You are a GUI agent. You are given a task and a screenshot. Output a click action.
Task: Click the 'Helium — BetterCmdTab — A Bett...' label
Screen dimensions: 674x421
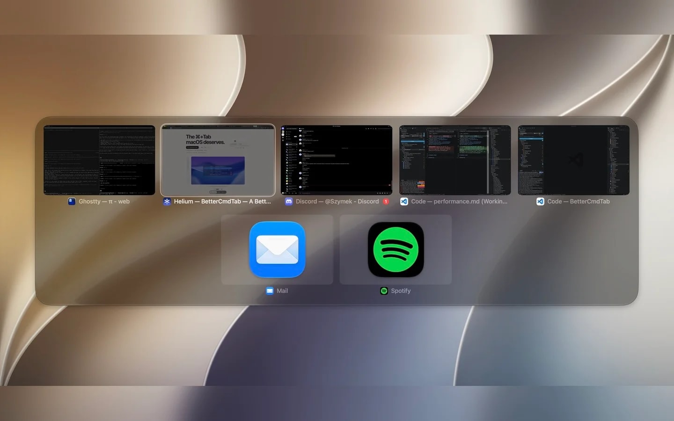pyautogui.click(x=222, y=202)
